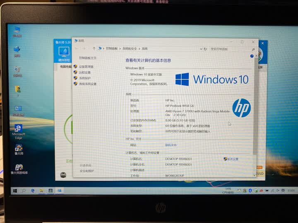298x223 pixels.
Task: Refresh the Control Panel address bar
Action: click(205, 49)
